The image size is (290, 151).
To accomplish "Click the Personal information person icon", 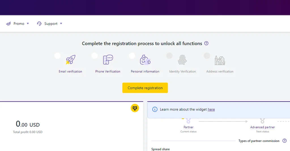I will 145,60.
